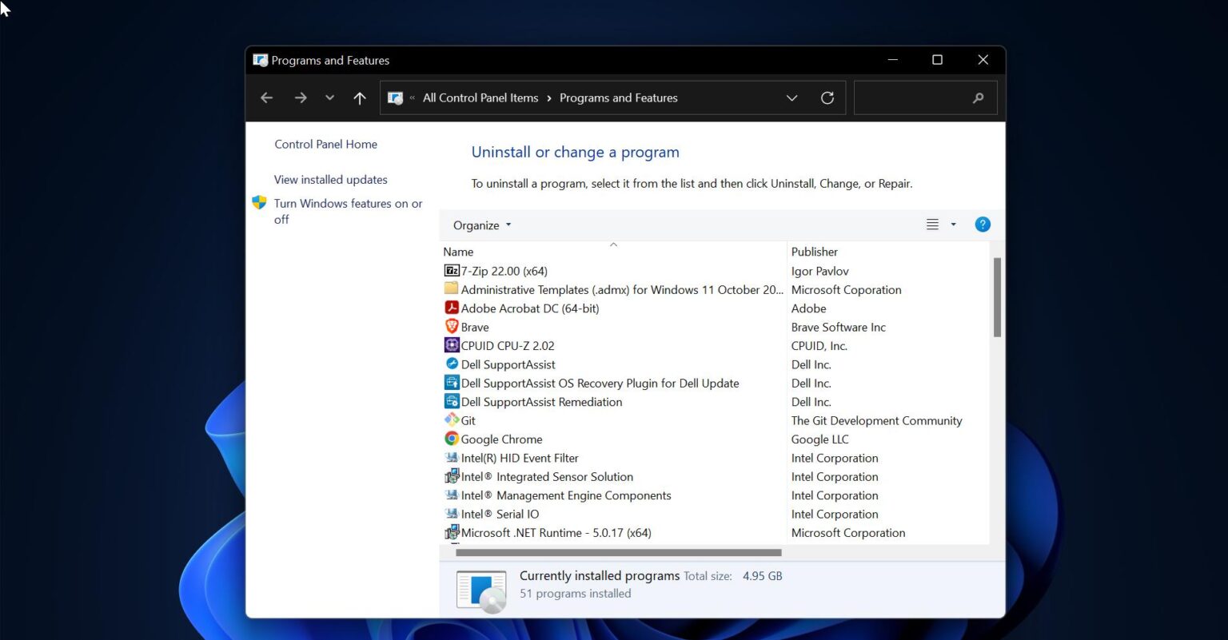This screenshot has height=640, width=1228.
Task: Select the Adobe Acrobat DC icon
Action: (x=452, y=308)
